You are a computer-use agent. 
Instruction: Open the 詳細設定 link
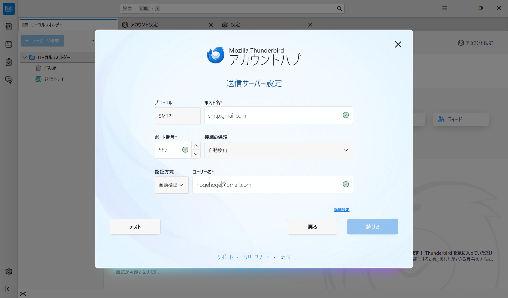coord(342,210)
